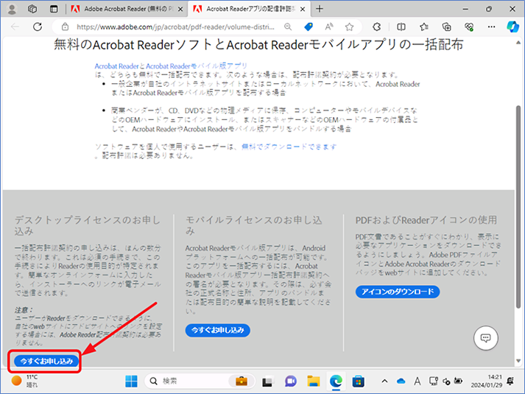Viewport: 525px width, 394px height.
Task: Click desktop license 今すぐお申し込み button
Action: click(x=46, y=361)
